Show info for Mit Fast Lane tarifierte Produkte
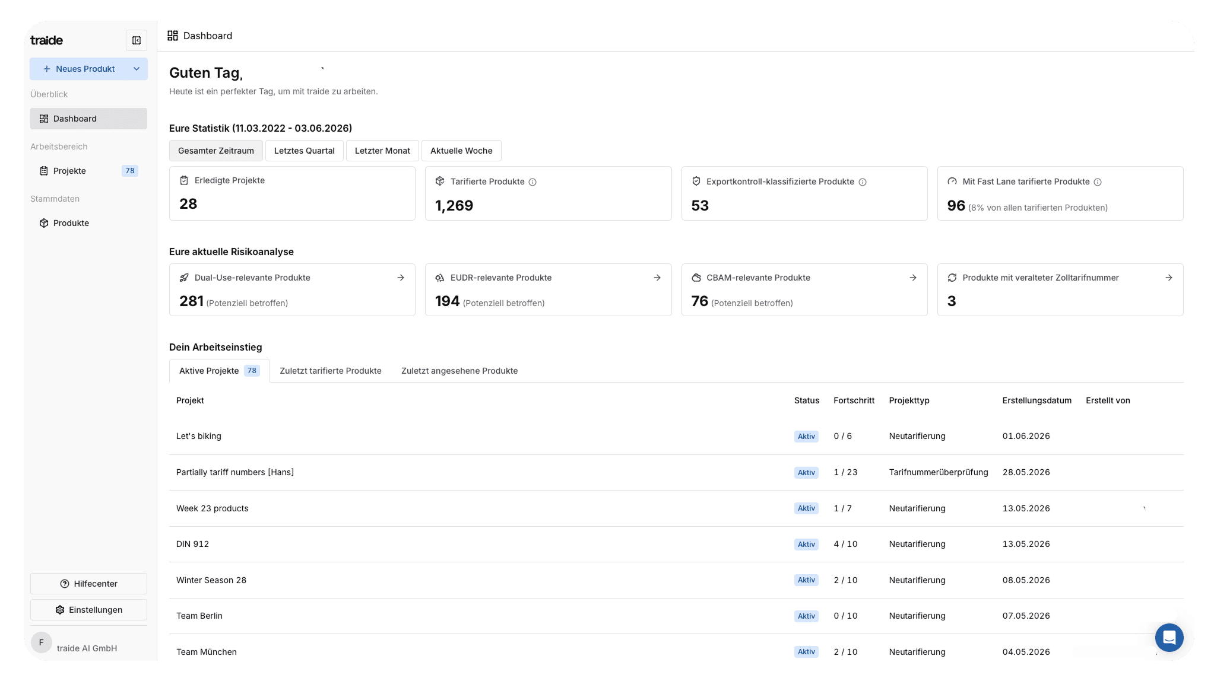Image resolution: width=1214 pixels, height=678 pixels. (1098, 182)
